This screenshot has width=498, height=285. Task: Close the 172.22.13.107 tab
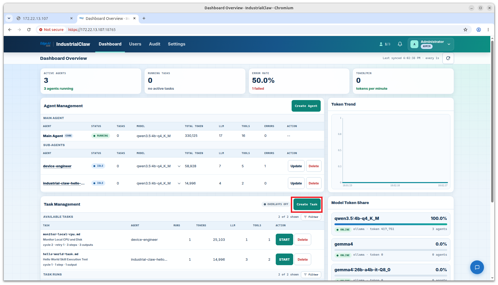pyautogui.click(x=71, y=18)
